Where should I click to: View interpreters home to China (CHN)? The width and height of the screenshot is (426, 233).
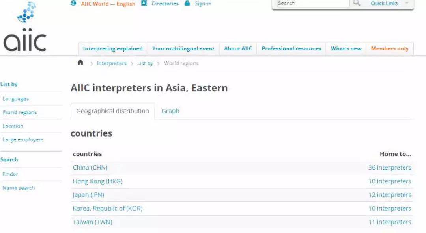point(390,167)
